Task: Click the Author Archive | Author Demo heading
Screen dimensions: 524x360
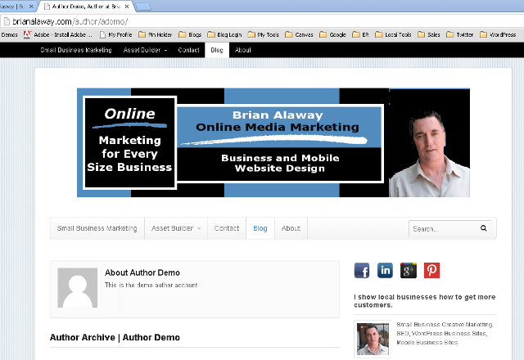Action: coord(115,338)
